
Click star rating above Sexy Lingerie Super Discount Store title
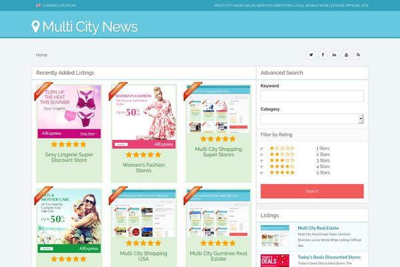(69, 144)
